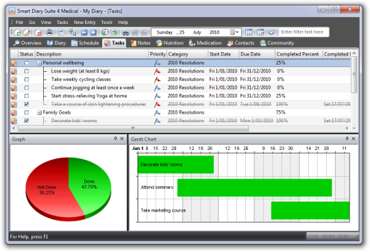The width and height of the screenshot is (370, 252).
Task: Pin the Gantt Chart panel
Action: tap(347, 138)
